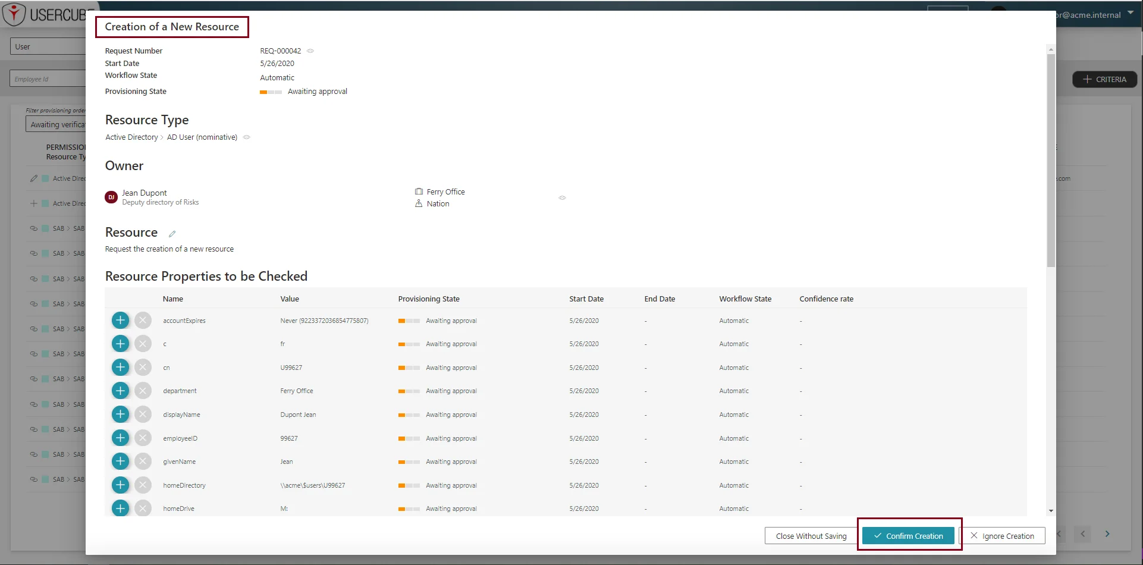Approve the homeDrive property with plus icon
Image resolution: width=1143 pixels, height=565 pixels.
(x=120, y=508)
